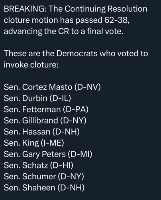Select Sen. Gary Peters (D-MI) line
161x200 pixels.
click(x=48, y=154)
